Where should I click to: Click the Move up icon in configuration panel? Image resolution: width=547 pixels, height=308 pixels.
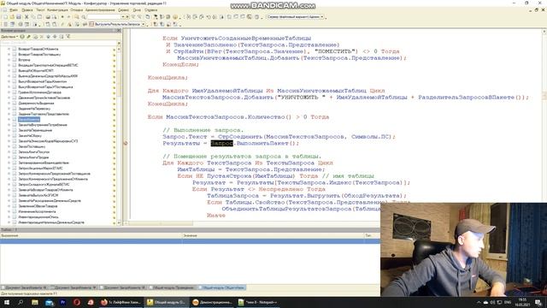pyautogui.click(x=49, y=36)
